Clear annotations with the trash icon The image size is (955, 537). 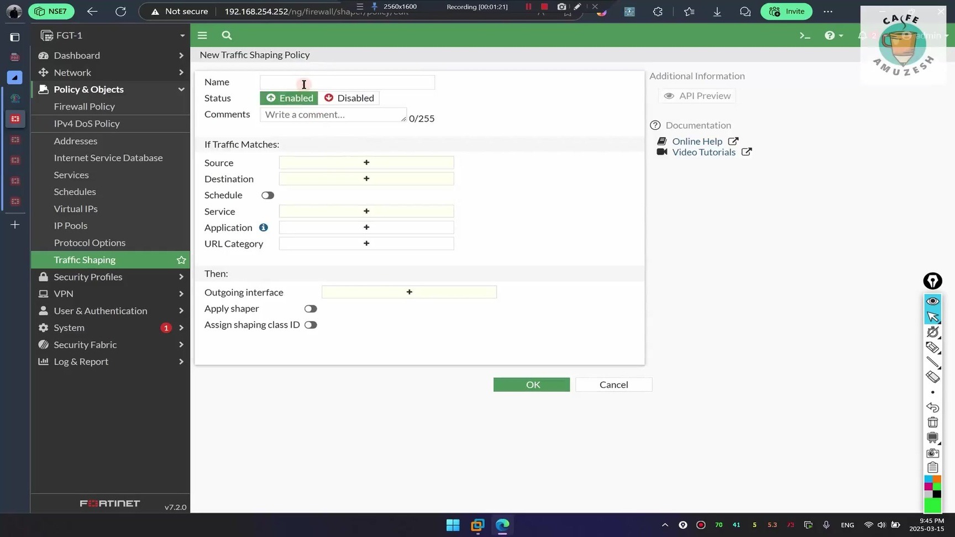(x=933, y=423)
